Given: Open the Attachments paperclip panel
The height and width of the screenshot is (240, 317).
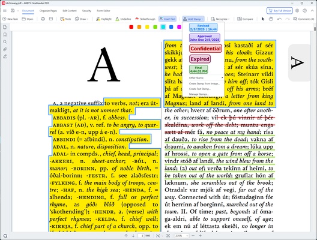Looking at the screenshot, I should (x=5, y=49).
